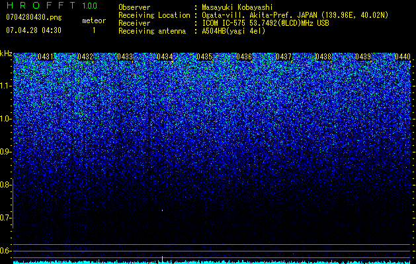Select the filename 0704280430.png
Screen dimensions: 416x264
click(34, 18)
